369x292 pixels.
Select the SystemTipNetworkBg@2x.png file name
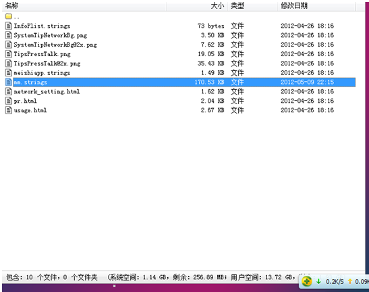point(55,45)
